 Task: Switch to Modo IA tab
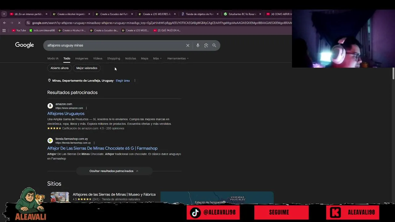click(x=53, y=58)
